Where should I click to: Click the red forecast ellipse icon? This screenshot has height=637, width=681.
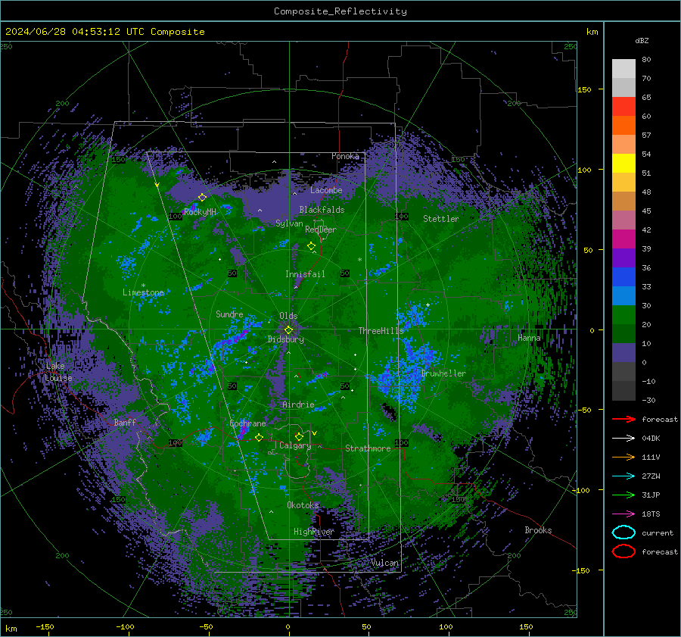623,551
